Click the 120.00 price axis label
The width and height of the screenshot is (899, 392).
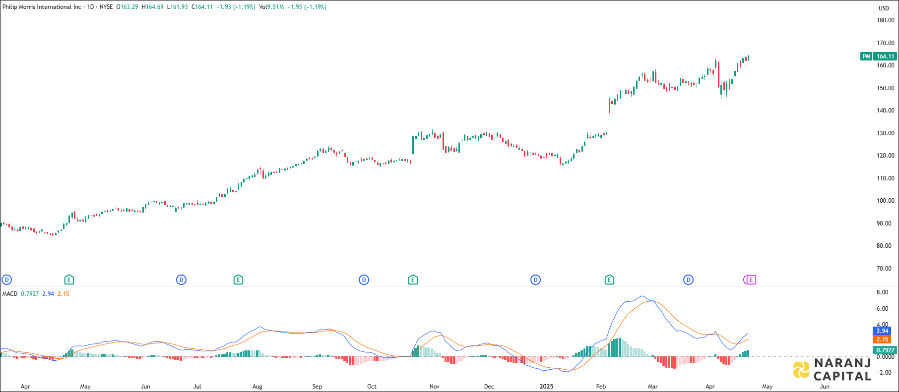886,156
